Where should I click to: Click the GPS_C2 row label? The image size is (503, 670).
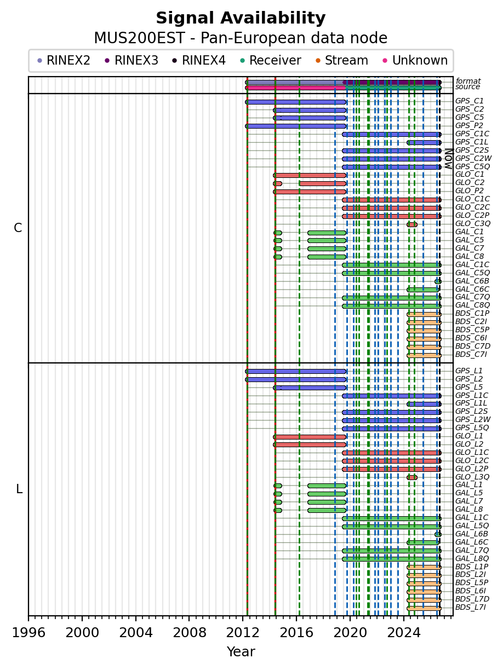(x=470, y=109)
